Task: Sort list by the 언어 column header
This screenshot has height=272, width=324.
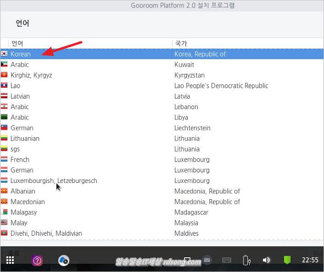Action: coord(17,43)
